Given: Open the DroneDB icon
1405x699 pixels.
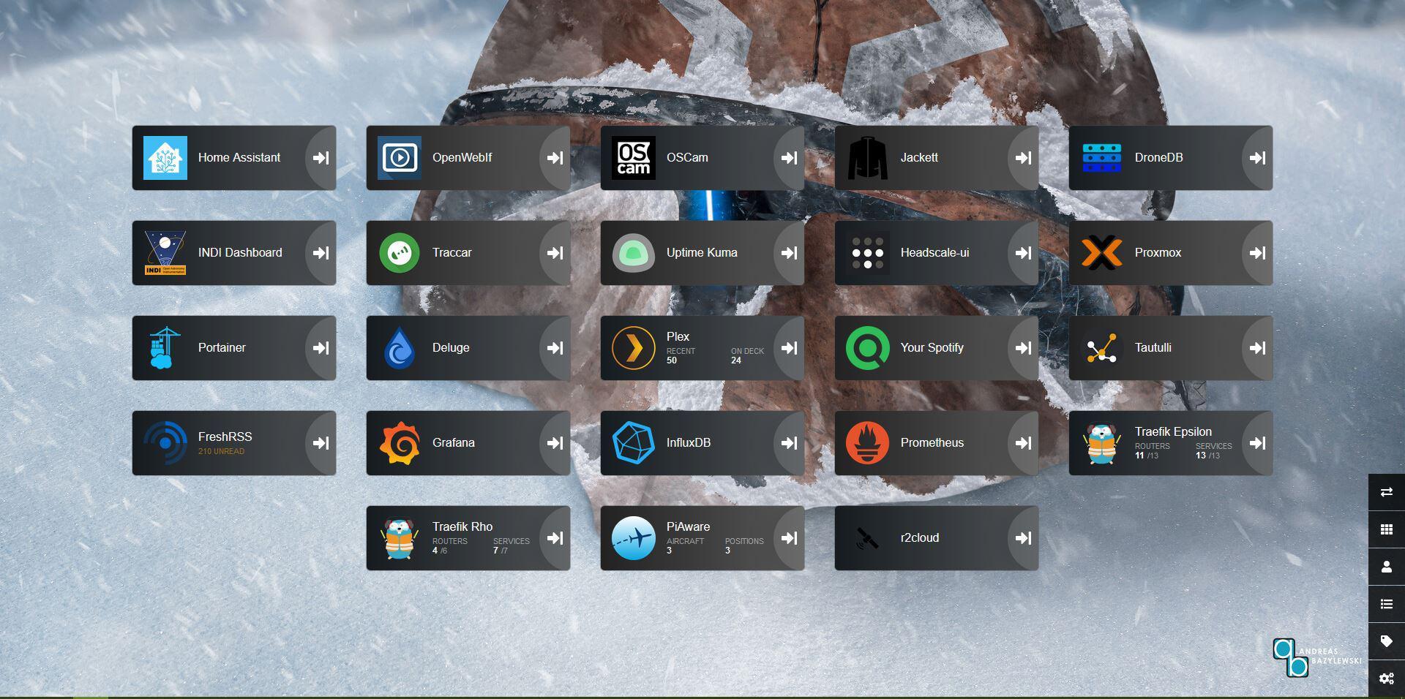Looking at the screenshot, I should [1101, 158].
